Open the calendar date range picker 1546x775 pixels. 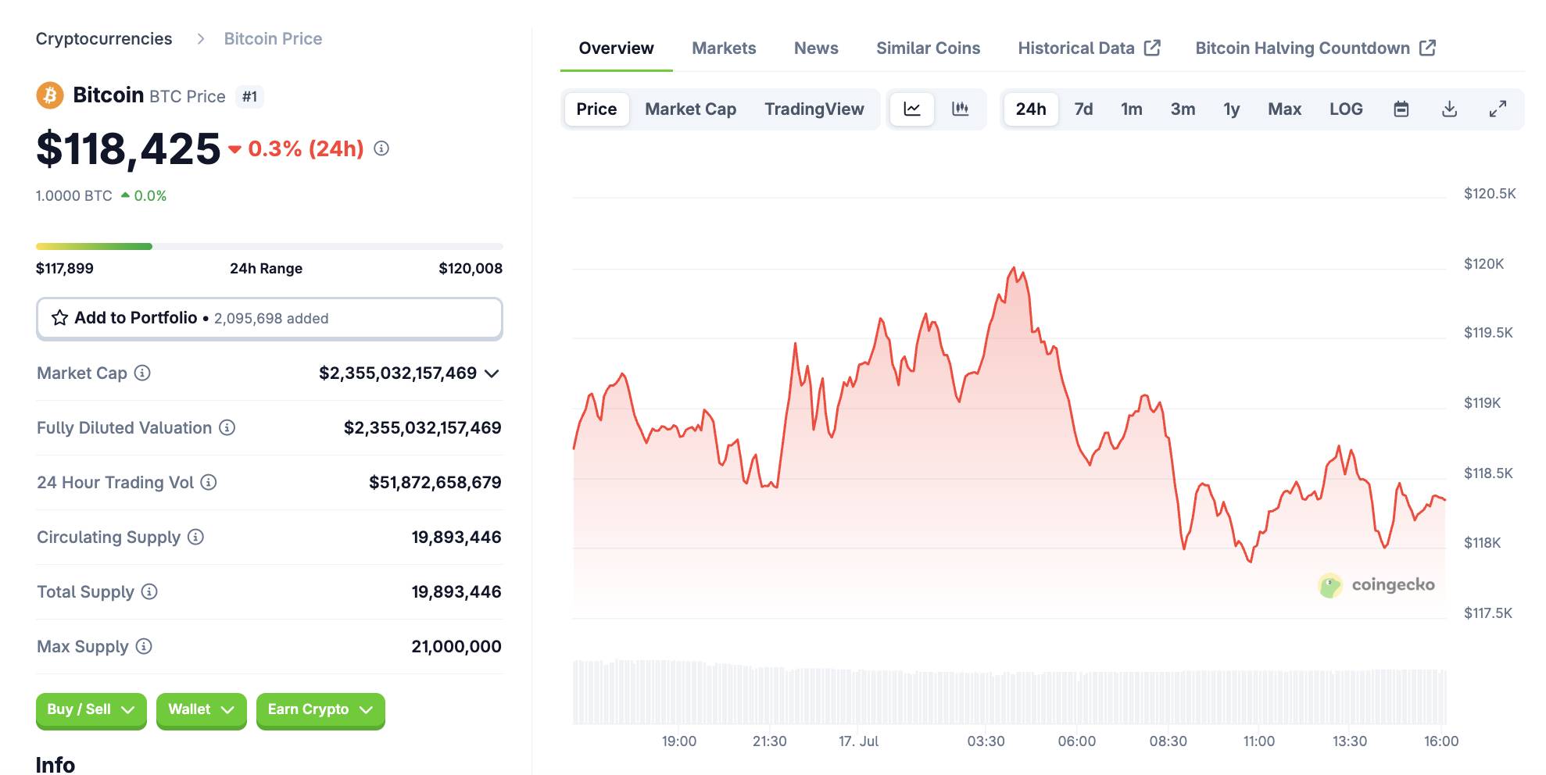pos(1401,109)
